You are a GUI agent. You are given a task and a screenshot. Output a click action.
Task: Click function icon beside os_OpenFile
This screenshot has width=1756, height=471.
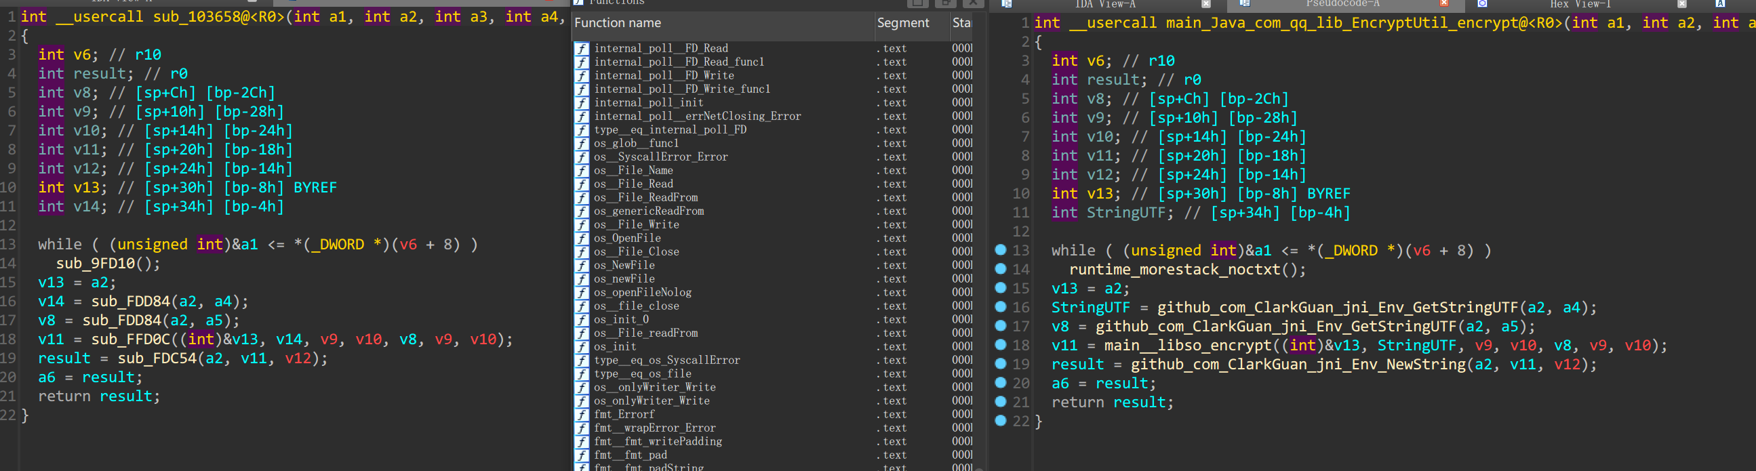point(582,239)
